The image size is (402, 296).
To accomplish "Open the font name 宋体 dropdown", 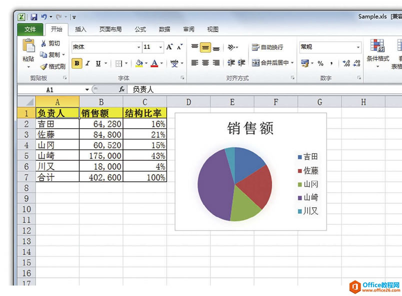I will pos(138,47).
